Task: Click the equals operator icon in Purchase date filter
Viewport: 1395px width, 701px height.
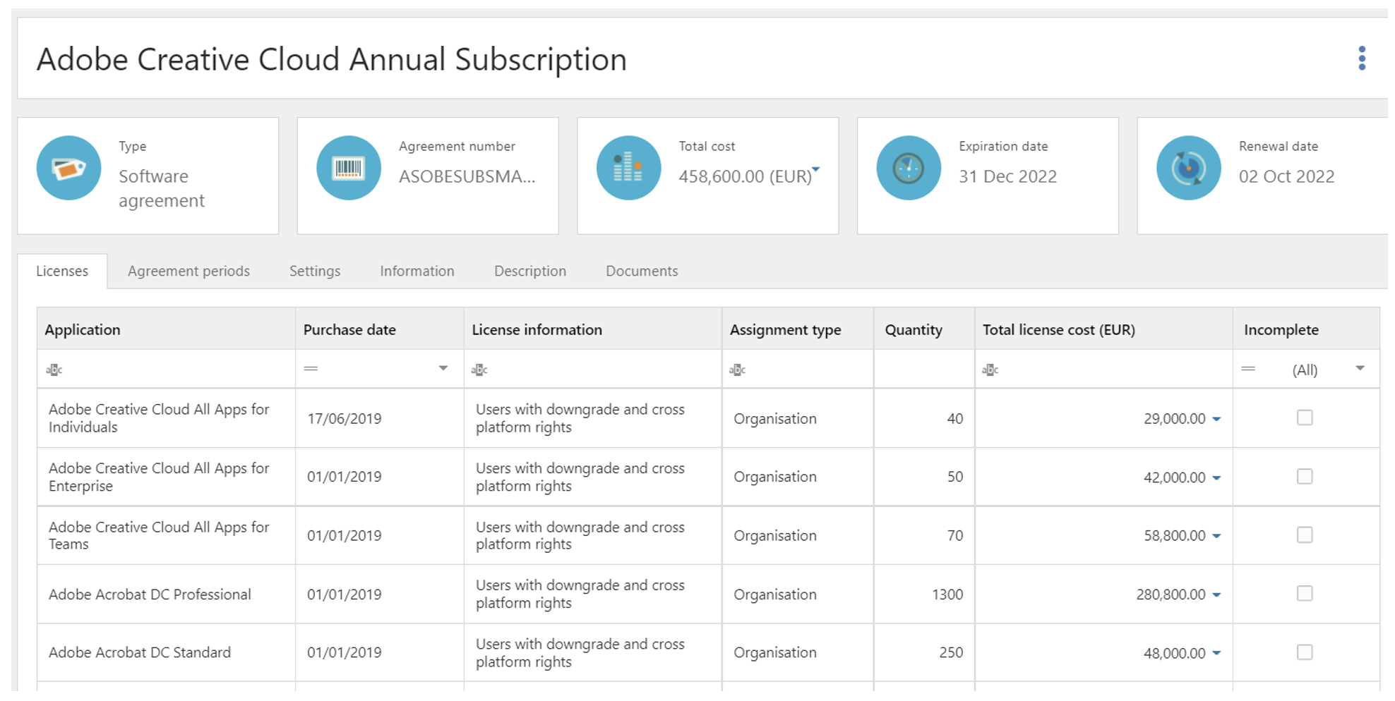Action: coord(311,369)
